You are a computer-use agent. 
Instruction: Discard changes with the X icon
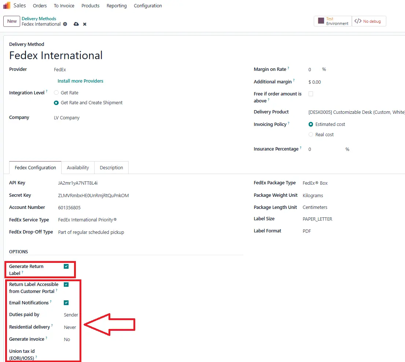point(85,24)
